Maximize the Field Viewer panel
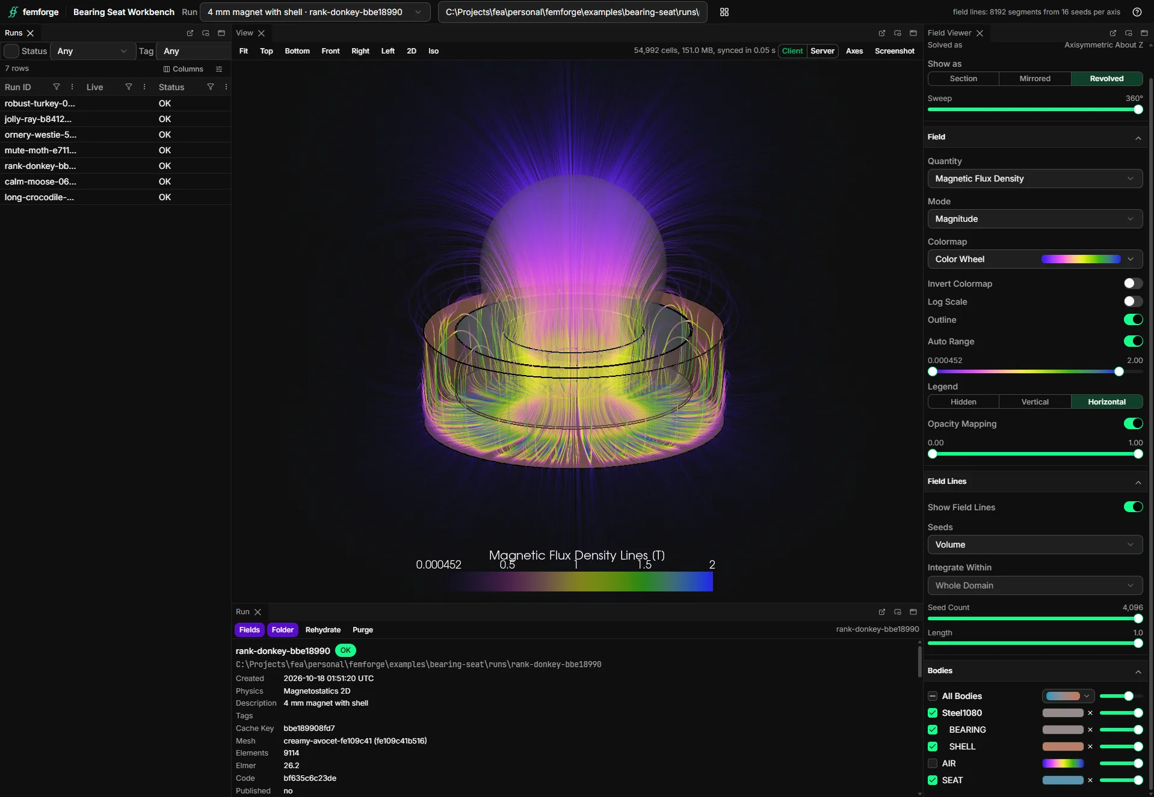Viewport: 1154px width, 797px height. tap(1144, 33)
